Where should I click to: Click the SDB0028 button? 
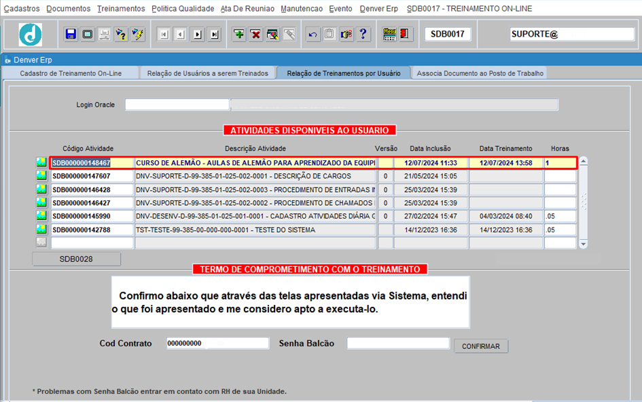point(76,259)
